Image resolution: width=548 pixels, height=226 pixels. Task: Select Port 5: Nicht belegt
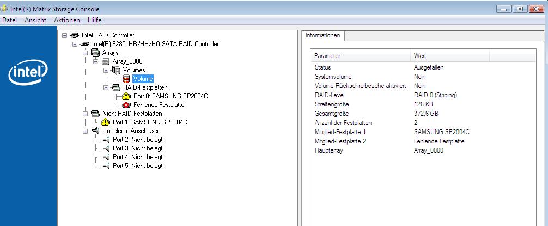pos(137,166)
